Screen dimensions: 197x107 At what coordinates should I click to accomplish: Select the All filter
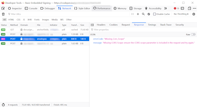pyautogui.click(x=4, y=20)
